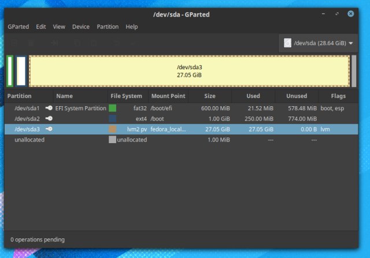Click the Size column header
The image size is (370, 258).
pyautogui.click(x=210, y=96)
